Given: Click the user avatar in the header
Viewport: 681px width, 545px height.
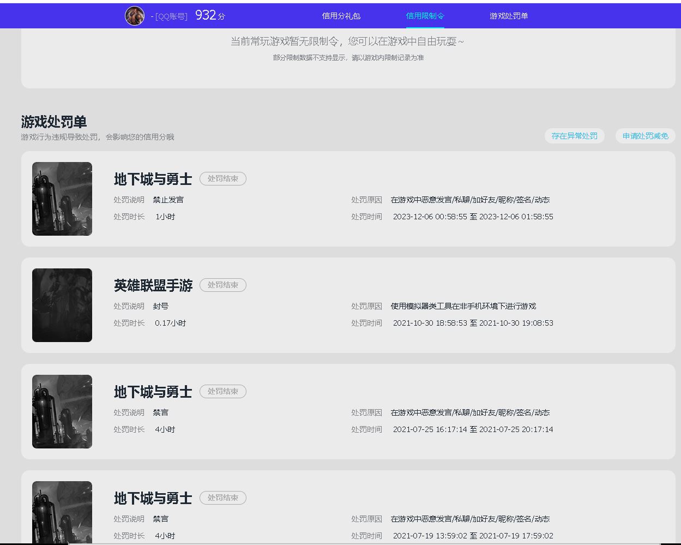Looking at the screenshot, I should (135, 16).
